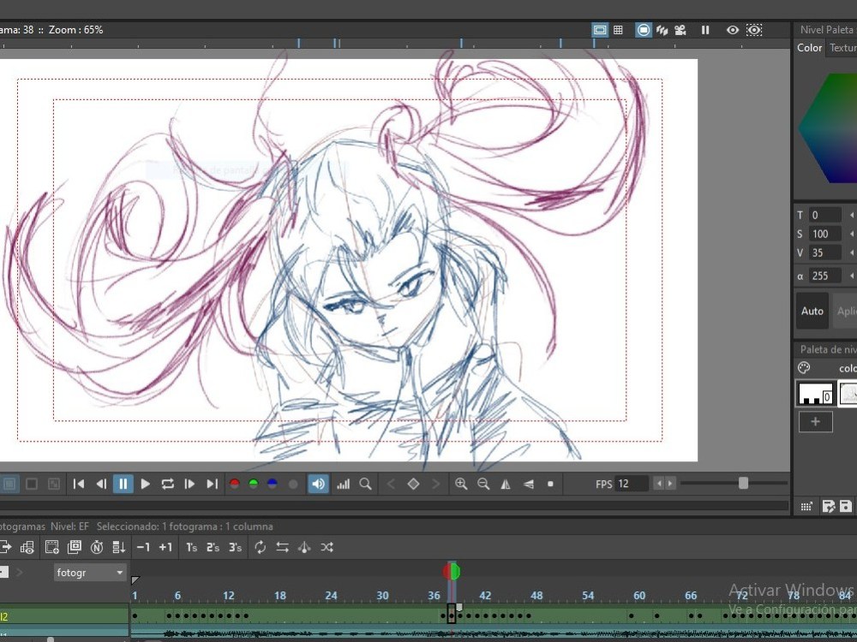Flip viewer vertically
The width and height of the screenshot is (857, 642).
point(528,484)
